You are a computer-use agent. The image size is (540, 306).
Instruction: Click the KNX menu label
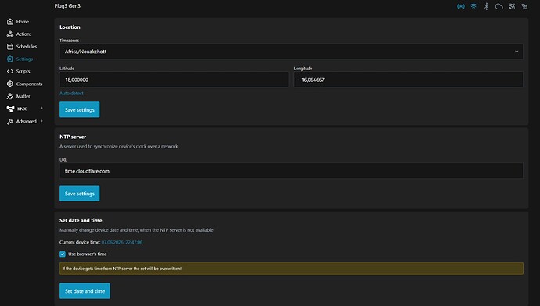tap(22, 109)
